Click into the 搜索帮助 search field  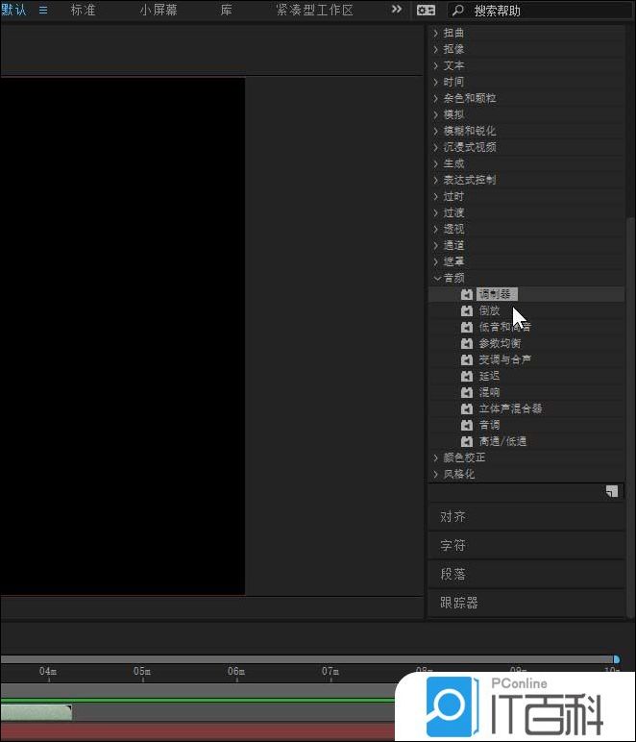tap(539, 11)
